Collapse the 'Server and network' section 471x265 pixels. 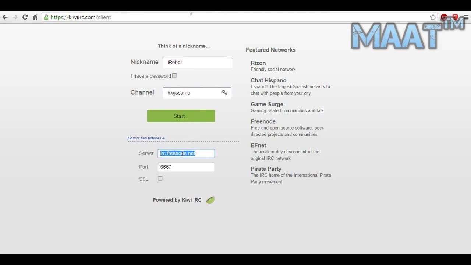tap(146, 138)
